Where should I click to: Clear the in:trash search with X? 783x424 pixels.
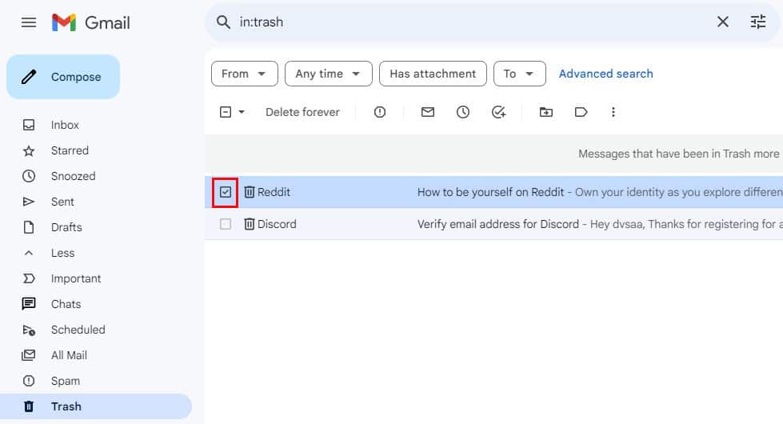coord(722,22)
